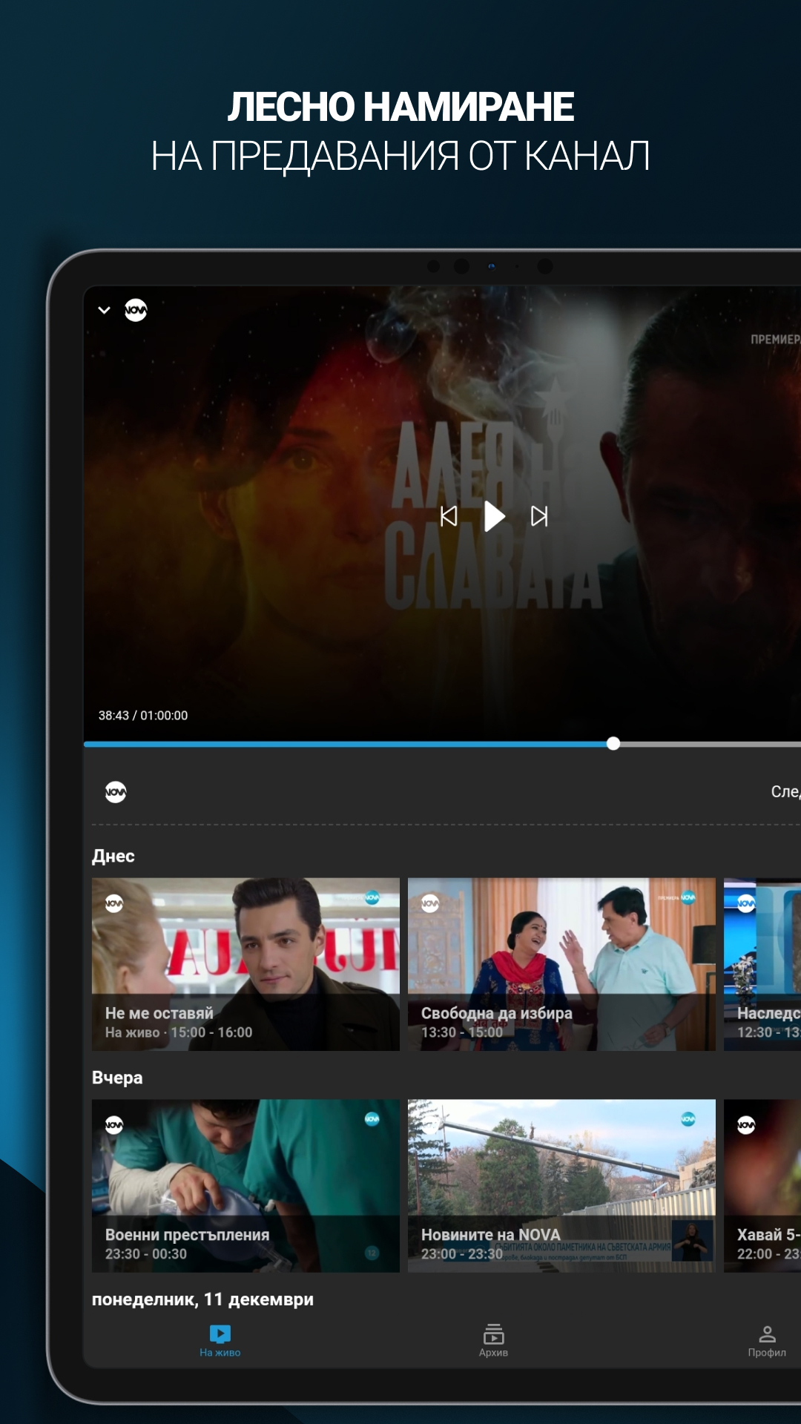Image resolution: width=801 pixels, height=1424 pixels.
Task: Click the played blue part of the progress bar
Action: pos(349,744)
